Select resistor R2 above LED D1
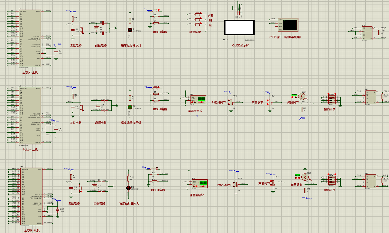Viewport: 389px width, 233px height. (130, 21)
